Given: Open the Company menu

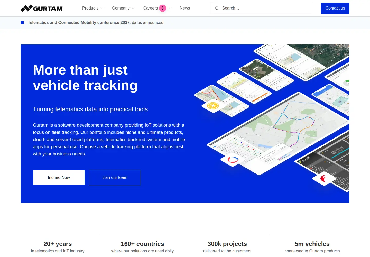Looking at the screenshot, I should coord(123,8).
